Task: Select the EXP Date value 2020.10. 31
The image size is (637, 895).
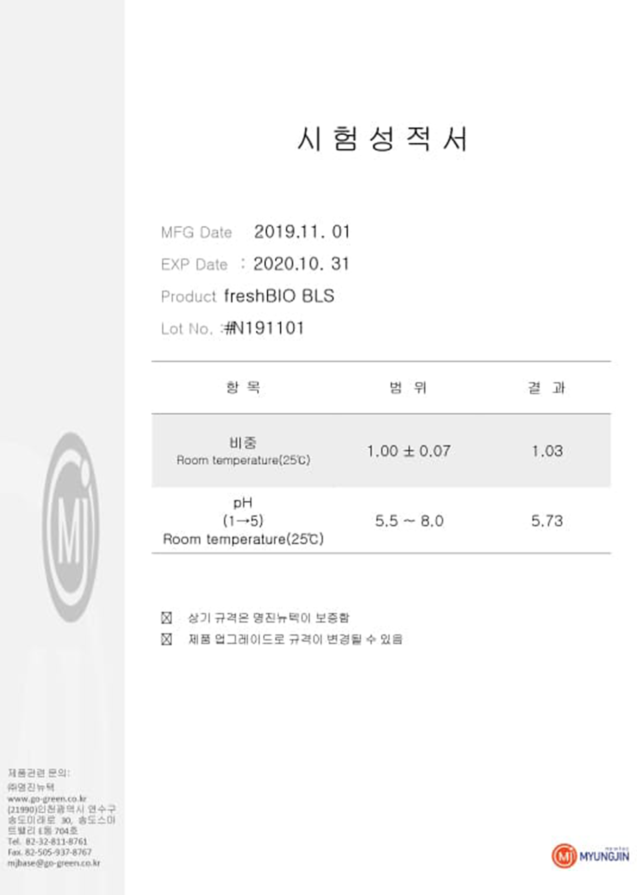Action: point(301,264)
